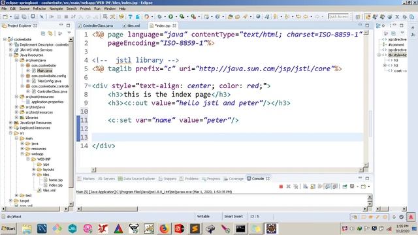Expand the JavaScript Resources node
Viewport: 418px width, 235px height.
click(10, 123)
